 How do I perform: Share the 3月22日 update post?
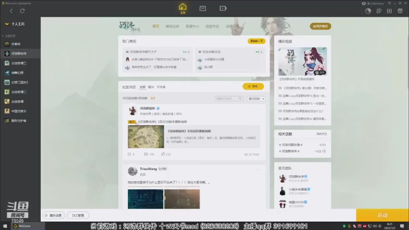131,154
